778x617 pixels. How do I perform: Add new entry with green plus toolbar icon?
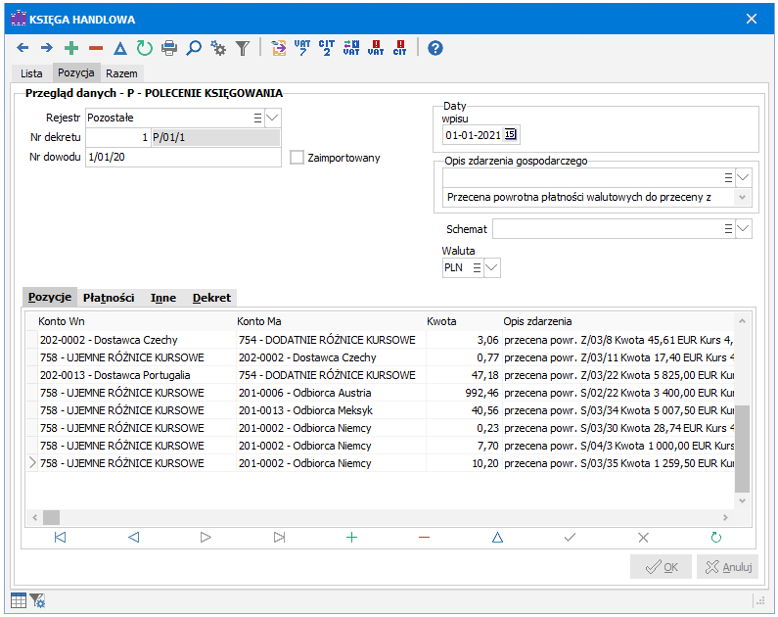click(71, 48)
